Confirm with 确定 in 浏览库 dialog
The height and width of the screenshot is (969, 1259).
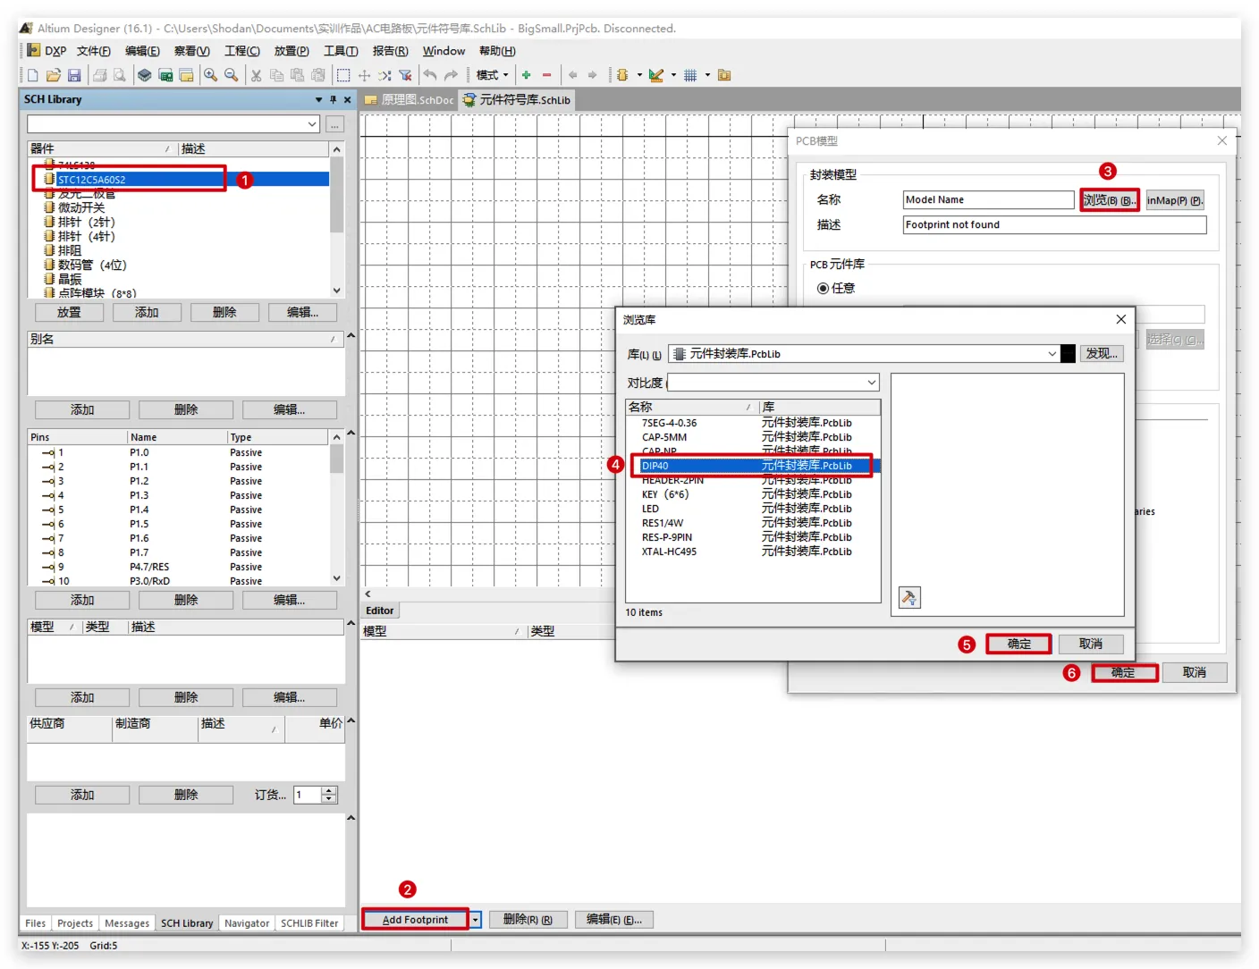tap(1018, 644)
